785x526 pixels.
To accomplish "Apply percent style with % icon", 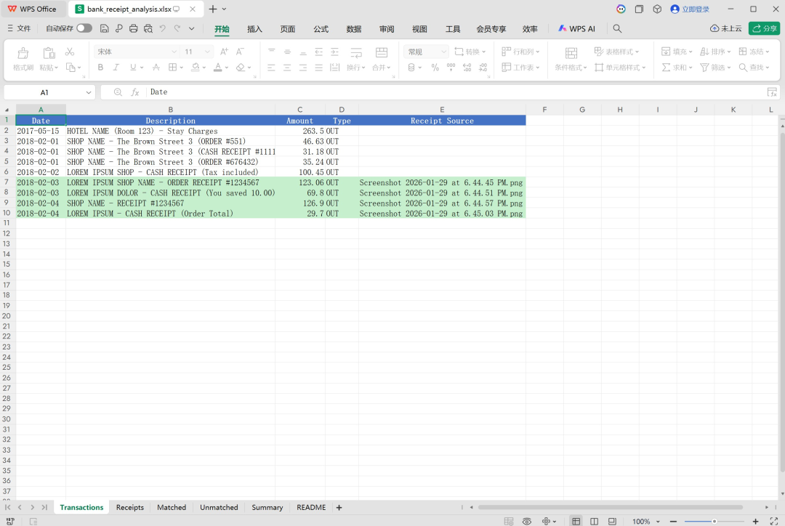I will click(x=435, y=68).
